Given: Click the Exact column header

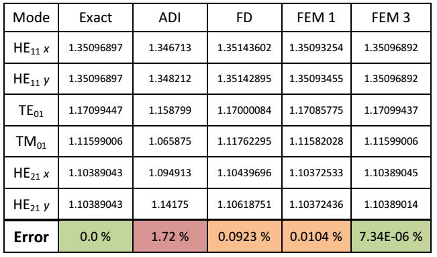Looking at the screenshot, I should tap(95, 17).
